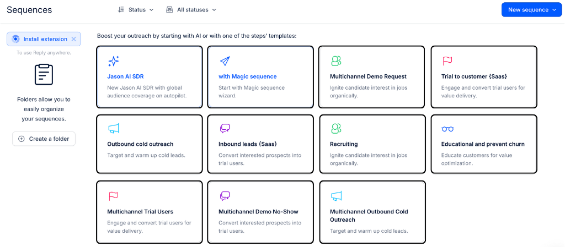The width and height of the screenshot is (565, 247).
Task: Select the Educational and prevent churn title
Action: click(483, 144)
